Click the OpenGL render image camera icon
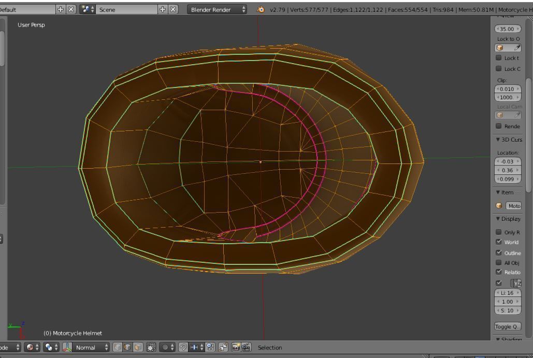 point(236,348)
